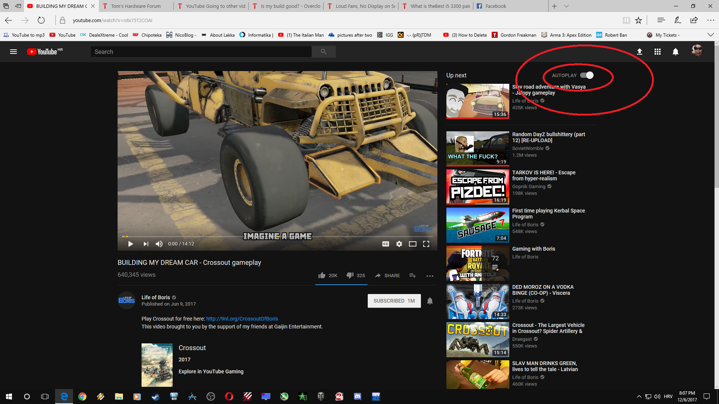Go back to the previous page
719x404 pixels.
(8, 20)
